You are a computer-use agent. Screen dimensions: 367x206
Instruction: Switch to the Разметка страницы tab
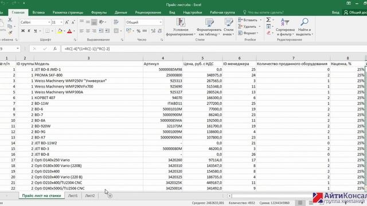[68, 13]
